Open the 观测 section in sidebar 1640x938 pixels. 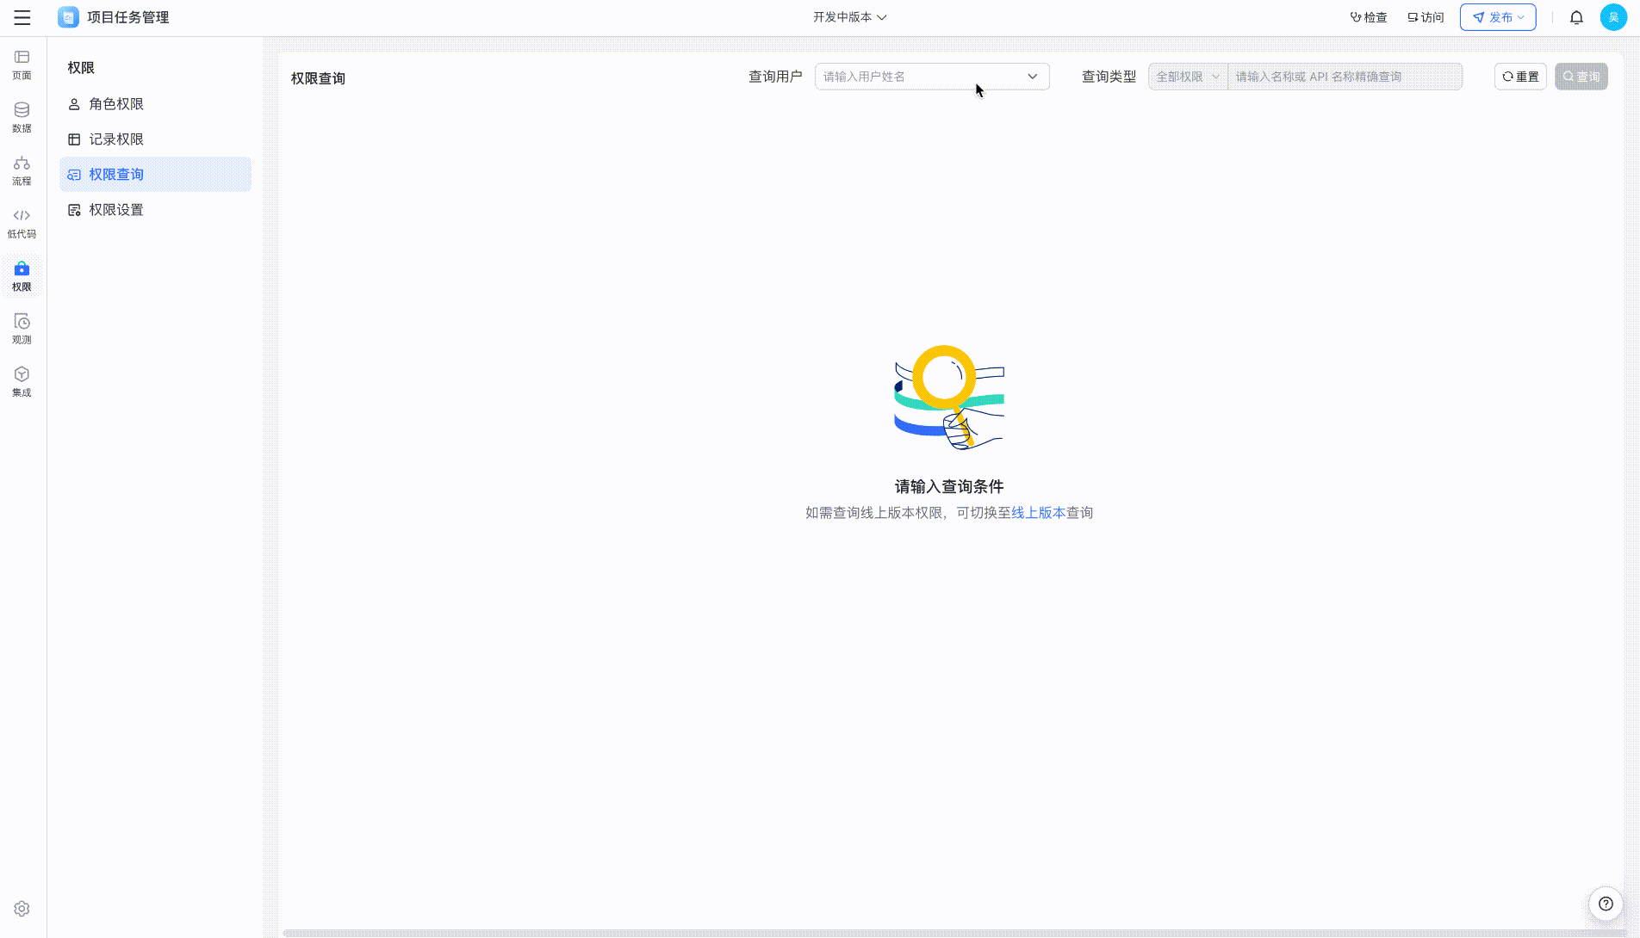22,329
